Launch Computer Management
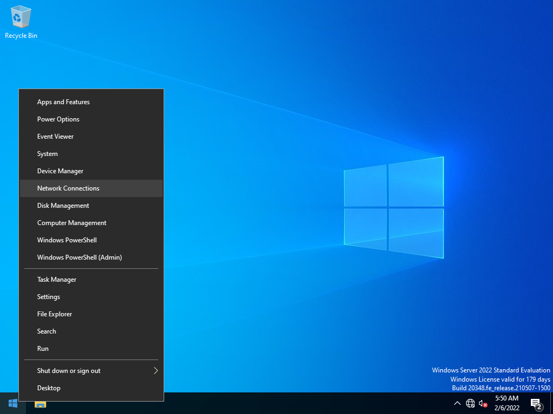553x414 pixels. [x=91, y=223]
